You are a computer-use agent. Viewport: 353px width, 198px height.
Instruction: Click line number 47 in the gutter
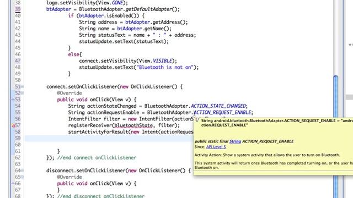18,61
